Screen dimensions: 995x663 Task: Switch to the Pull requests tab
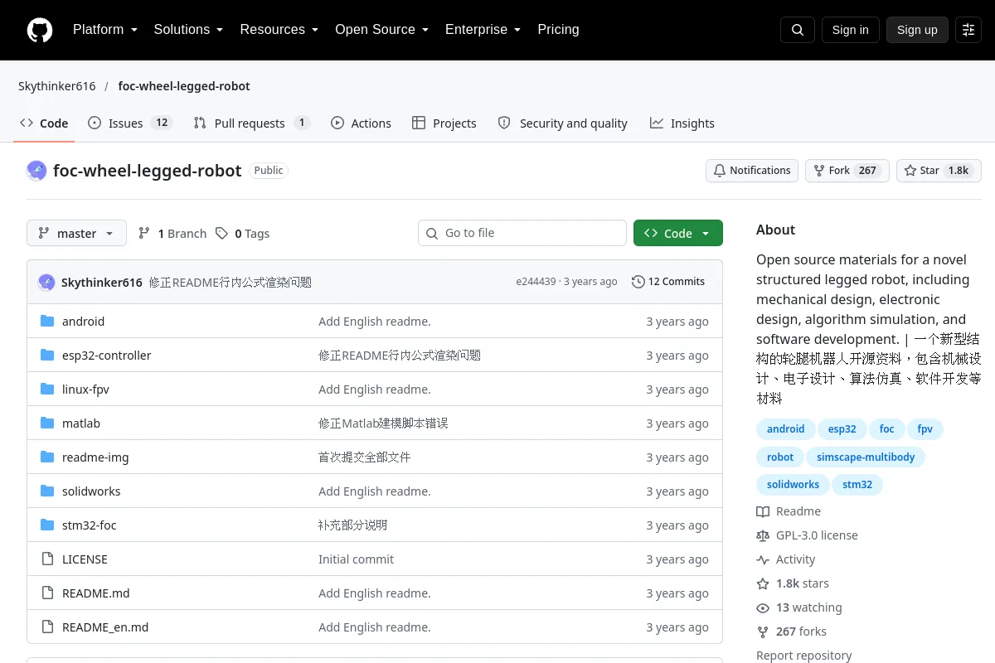[251, 123]
